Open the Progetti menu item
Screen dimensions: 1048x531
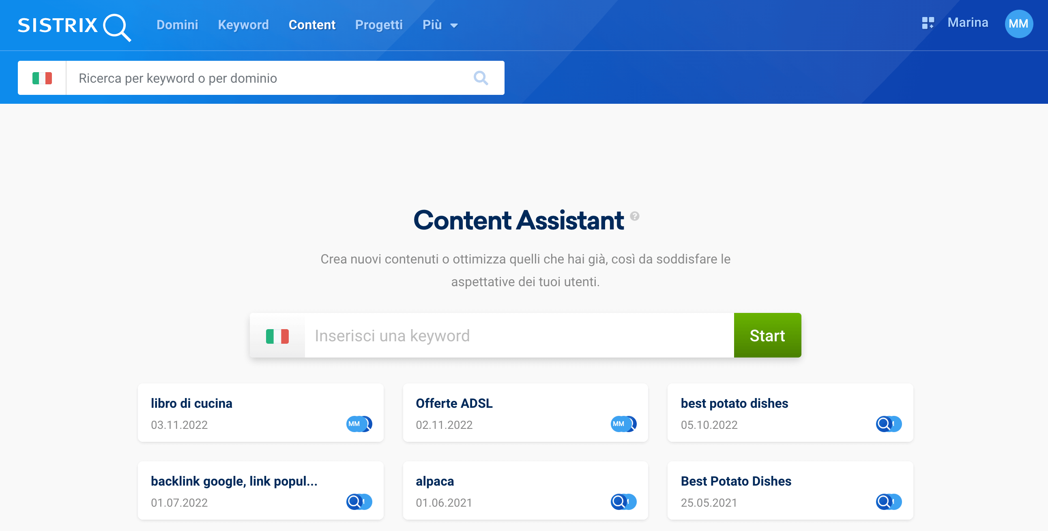click(379, 25)
